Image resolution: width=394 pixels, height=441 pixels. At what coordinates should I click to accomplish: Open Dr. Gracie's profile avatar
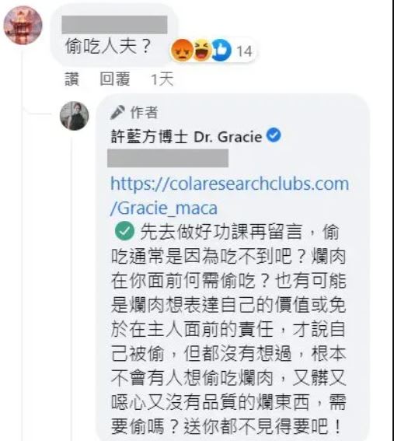(x=74, y=116)
